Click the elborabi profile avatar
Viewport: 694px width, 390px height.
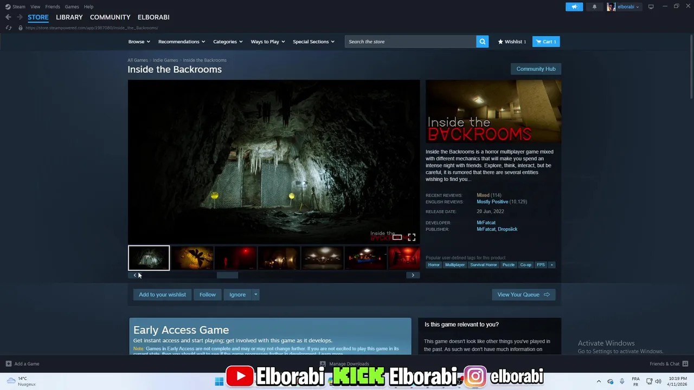point(611,6)
